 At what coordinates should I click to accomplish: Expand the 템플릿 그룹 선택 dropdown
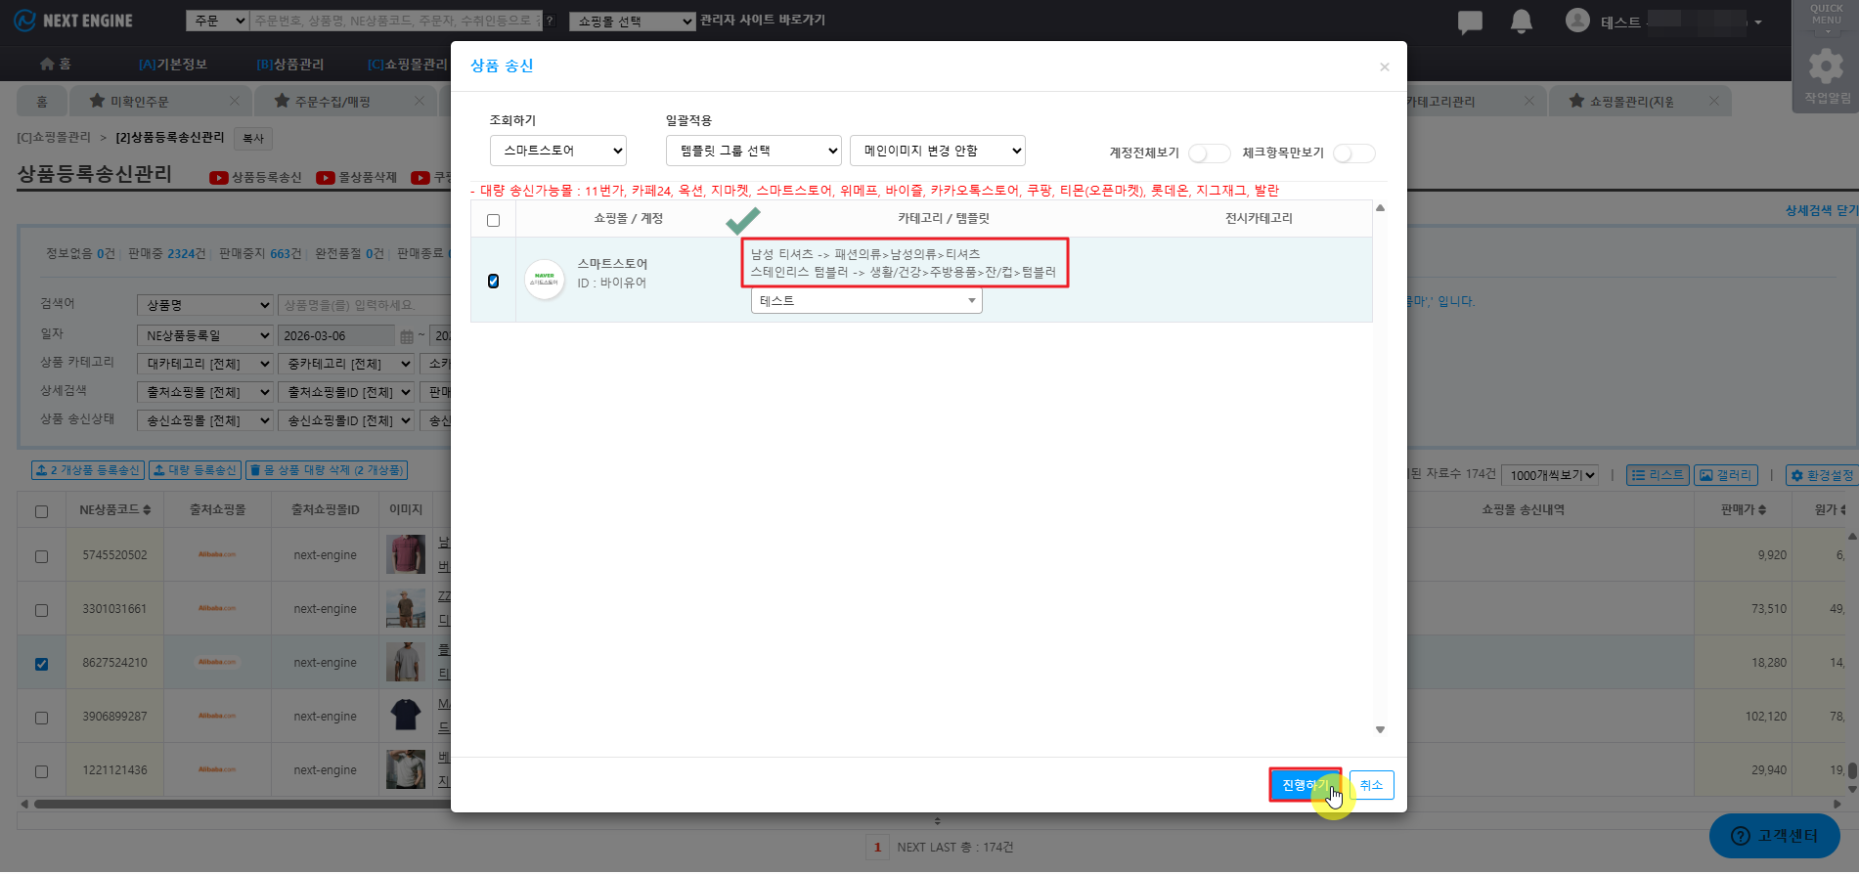point(753,151)
